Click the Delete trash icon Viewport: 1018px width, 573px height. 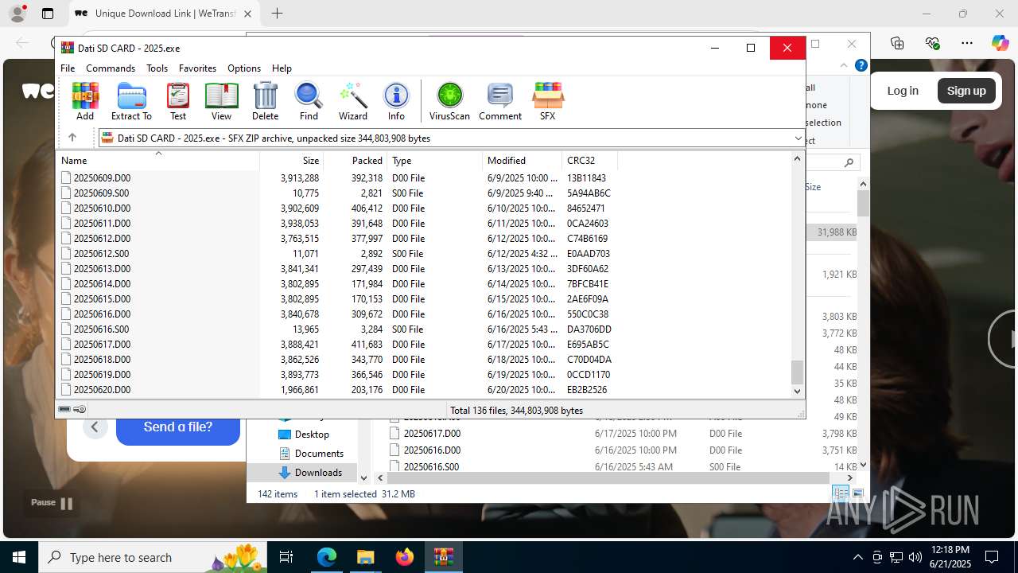click(x=265, y=101)
